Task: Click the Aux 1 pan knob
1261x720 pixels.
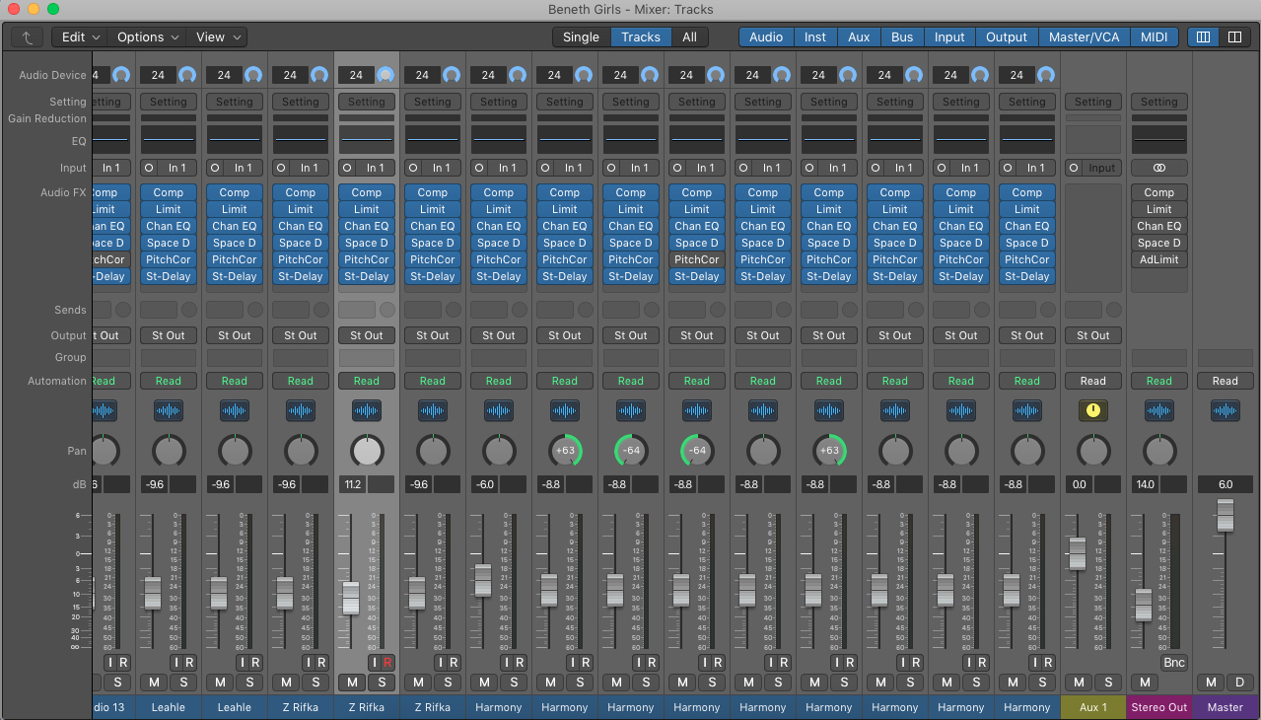Action: click(1092, 452)
